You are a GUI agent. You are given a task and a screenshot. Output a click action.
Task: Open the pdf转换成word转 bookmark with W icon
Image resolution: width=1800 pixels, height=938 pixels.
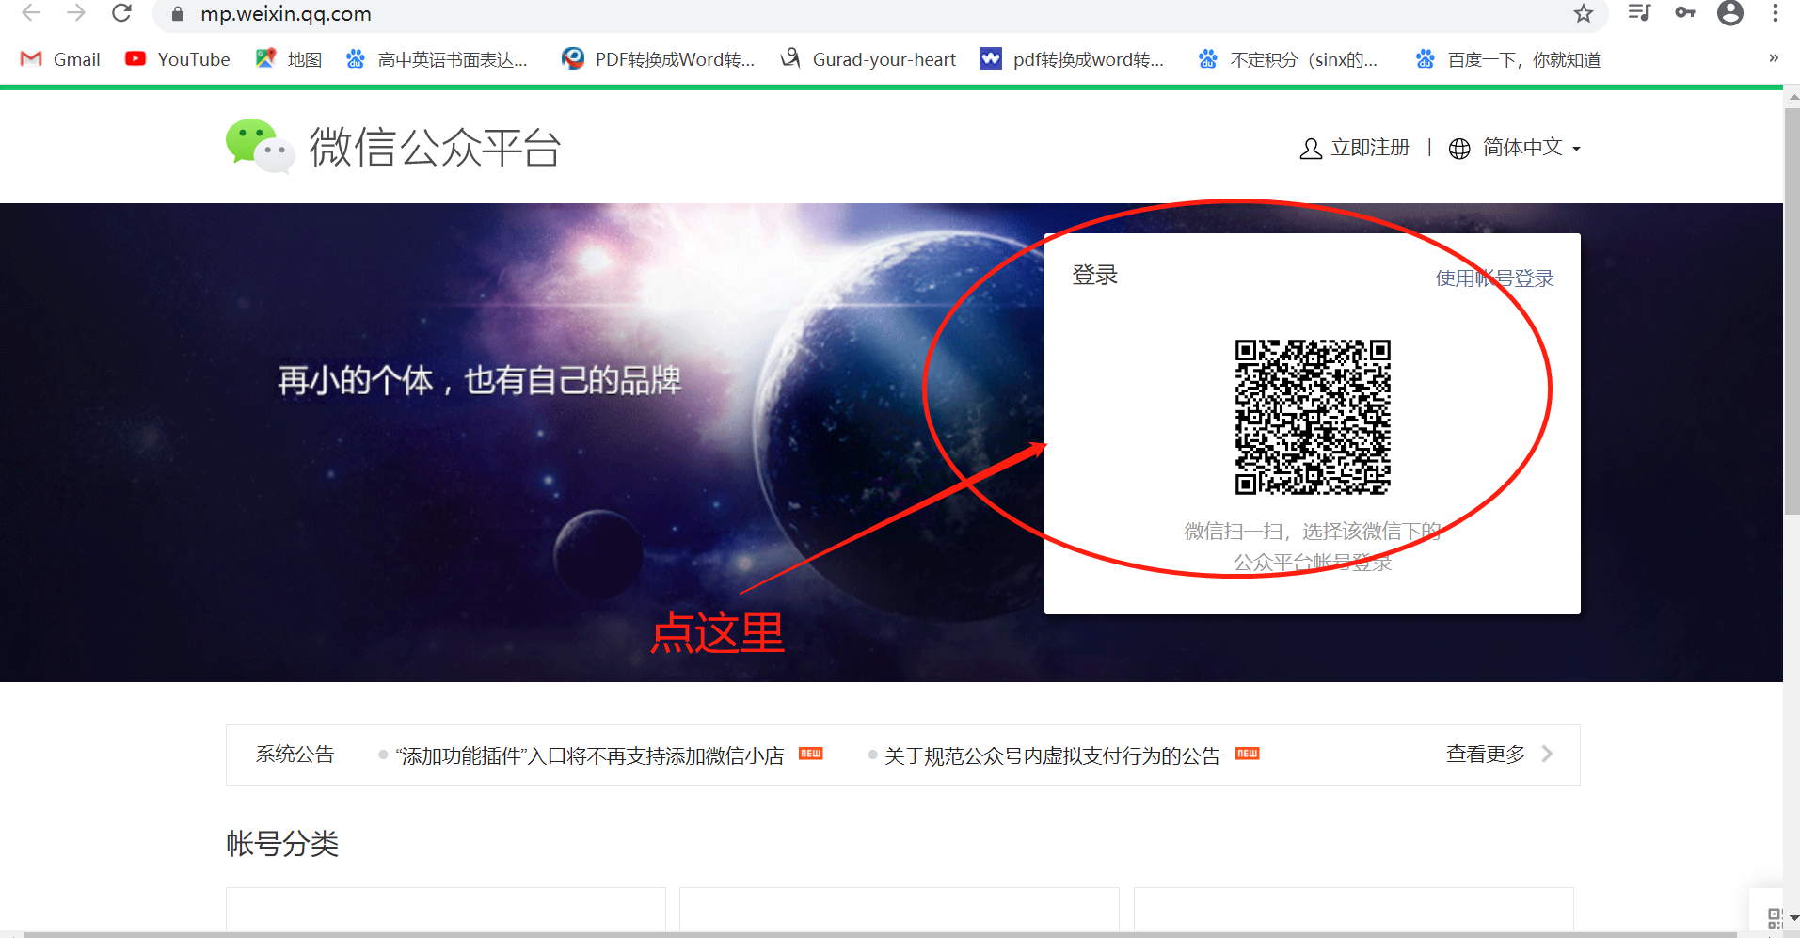[x=1072, y=59]
